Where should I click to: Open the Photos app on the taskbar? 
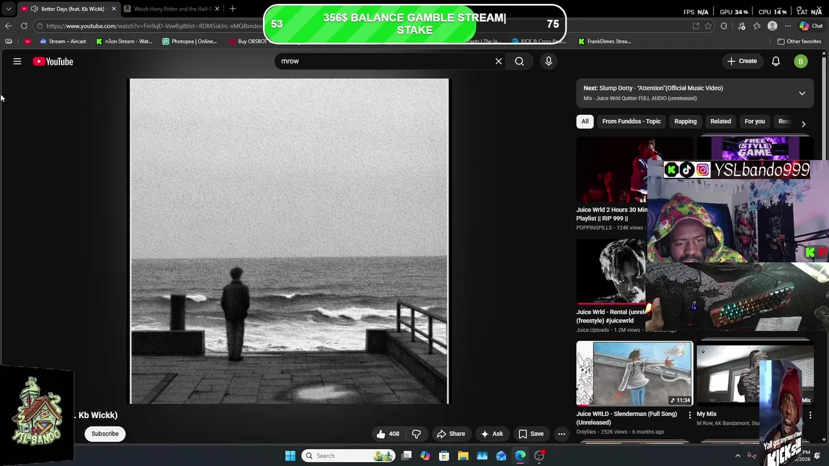coord(483,456)
